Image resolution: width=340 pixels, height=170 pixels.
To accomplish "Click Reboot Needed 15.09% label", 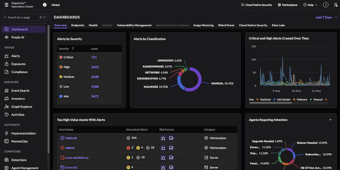I will click(312, 143).
